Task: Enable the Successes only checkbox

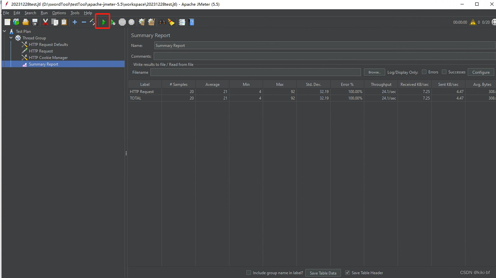Action: click(x=444, y=72)
